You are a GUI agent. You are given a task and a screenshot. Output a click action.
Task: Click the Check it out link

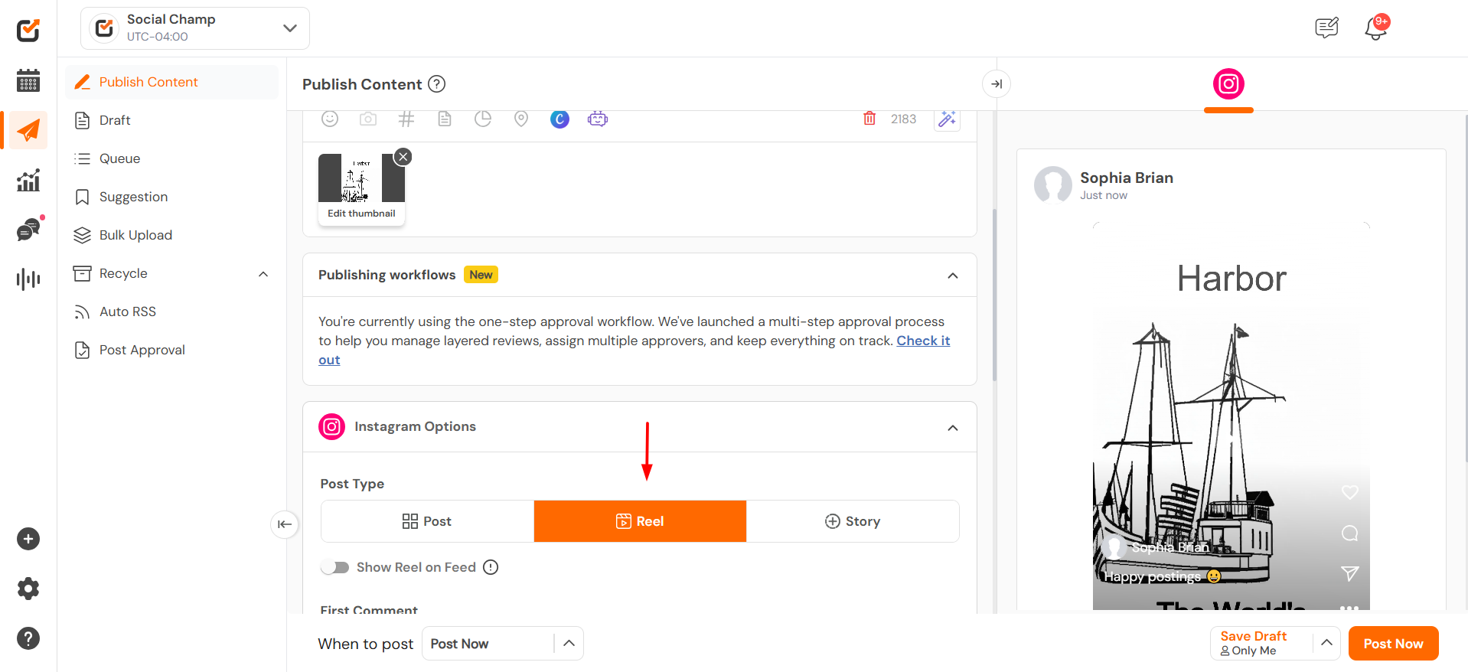923,341
